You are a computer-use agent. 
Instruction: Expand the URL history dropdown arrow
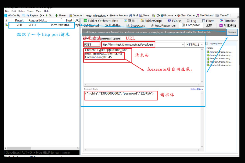point(183,45)
